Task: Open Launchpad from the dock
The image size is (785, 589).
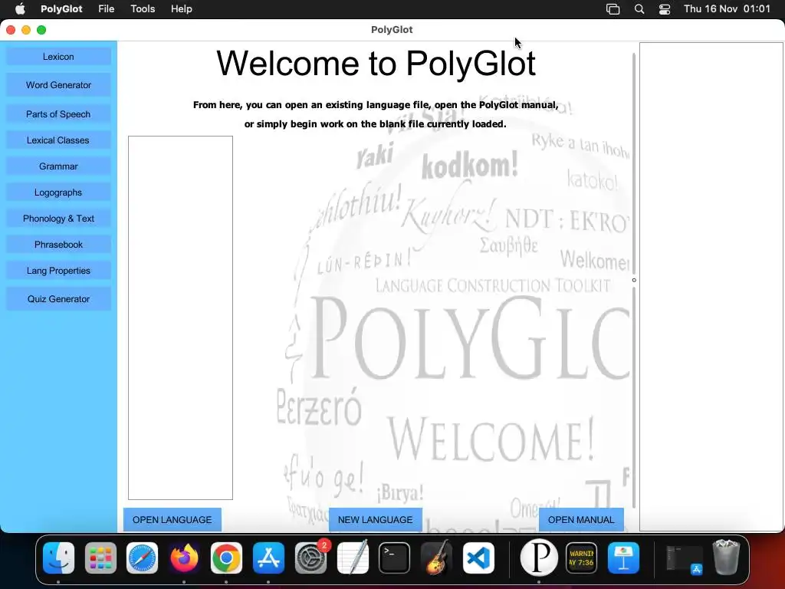Action: coord(100,558)
